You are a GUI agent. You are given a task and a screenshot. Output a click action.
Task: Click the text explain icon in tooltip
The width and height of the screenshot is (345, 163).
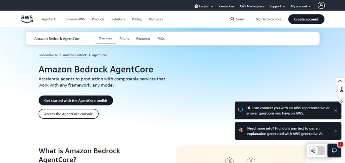[241, 130]
